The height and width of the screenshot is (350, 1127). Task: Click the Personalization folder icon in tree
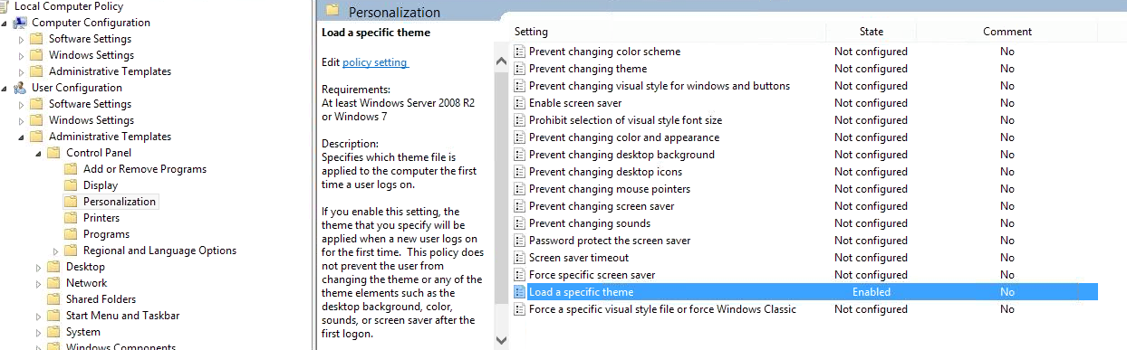(71, 202)
